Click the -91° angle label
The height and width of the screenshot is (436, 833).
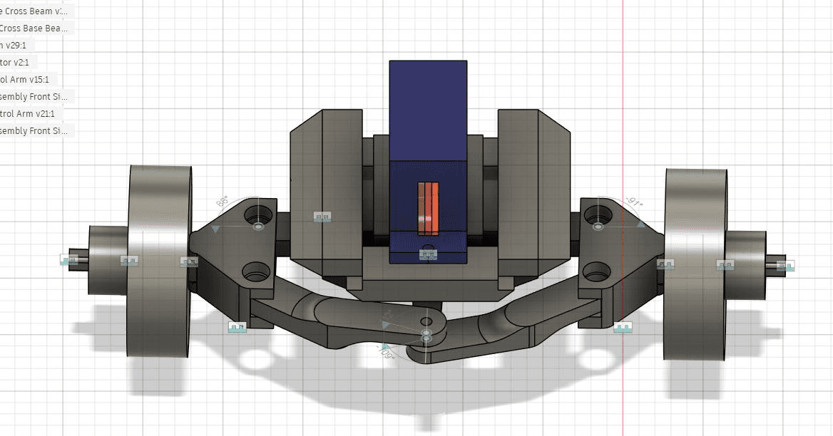point(634,202)
